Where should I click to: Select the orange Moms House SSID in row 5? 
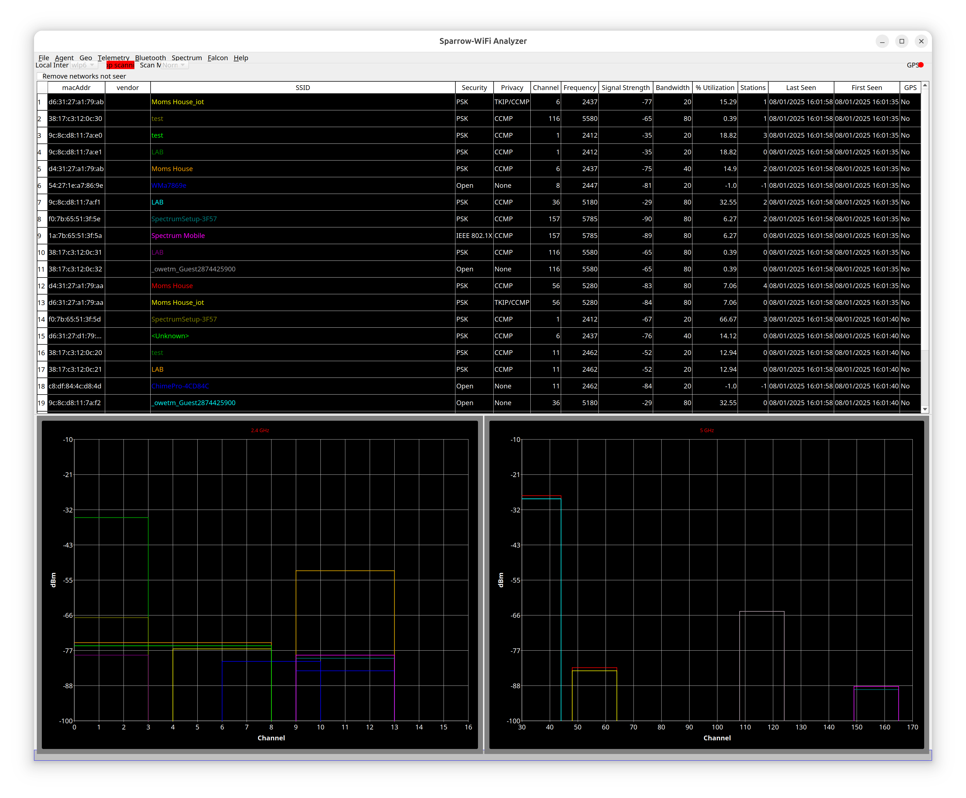point(303,169)
